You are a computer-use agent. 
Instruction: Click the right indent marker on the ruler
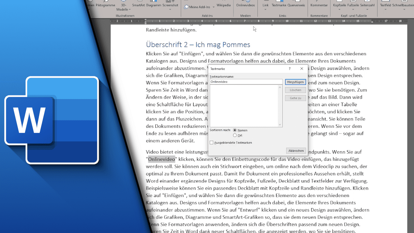(x=372, y=22)
